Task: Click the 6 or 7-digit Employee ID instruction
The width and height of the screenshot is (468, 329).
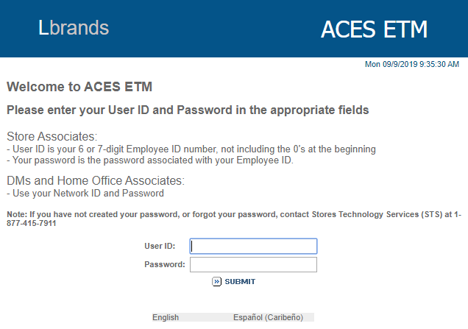Action: coord(191,149)
